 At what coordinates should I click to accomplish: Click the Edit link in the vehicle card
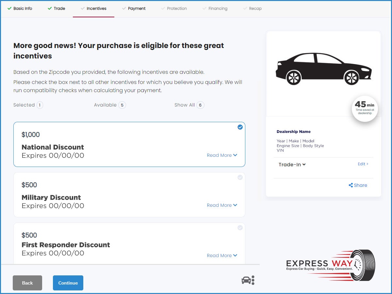pyautogui.click(x=363, y=164)
